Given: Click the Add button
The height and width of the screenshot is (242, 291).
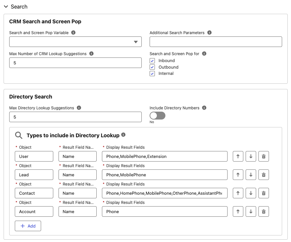Looking at the screenshot, I should coord(28,226).
